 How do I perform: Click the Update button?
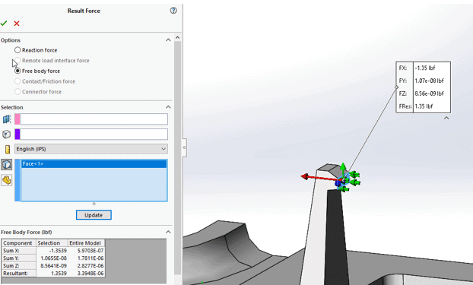click(x=94, y=215)
